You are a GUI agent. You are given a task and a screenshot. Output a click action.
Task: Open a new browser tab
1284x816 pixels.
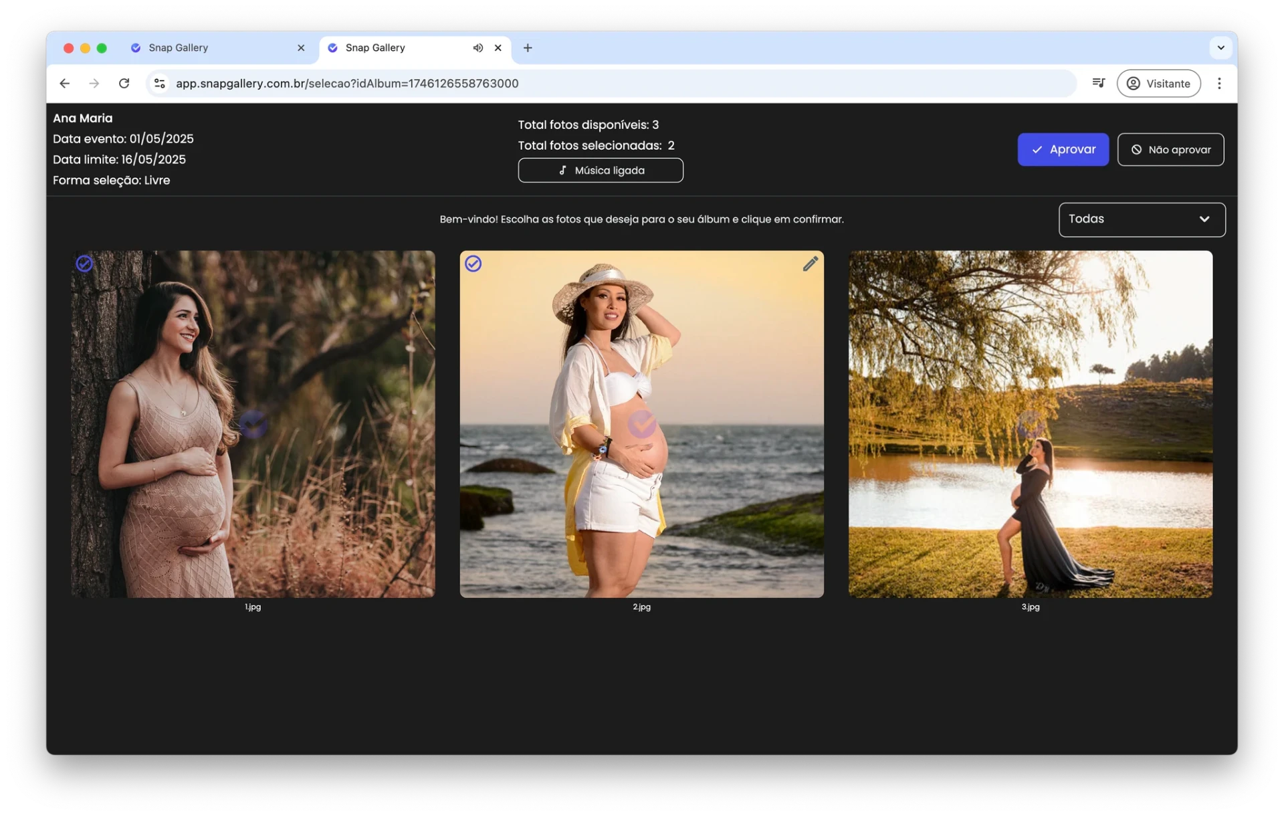click(x=528, y=47)
